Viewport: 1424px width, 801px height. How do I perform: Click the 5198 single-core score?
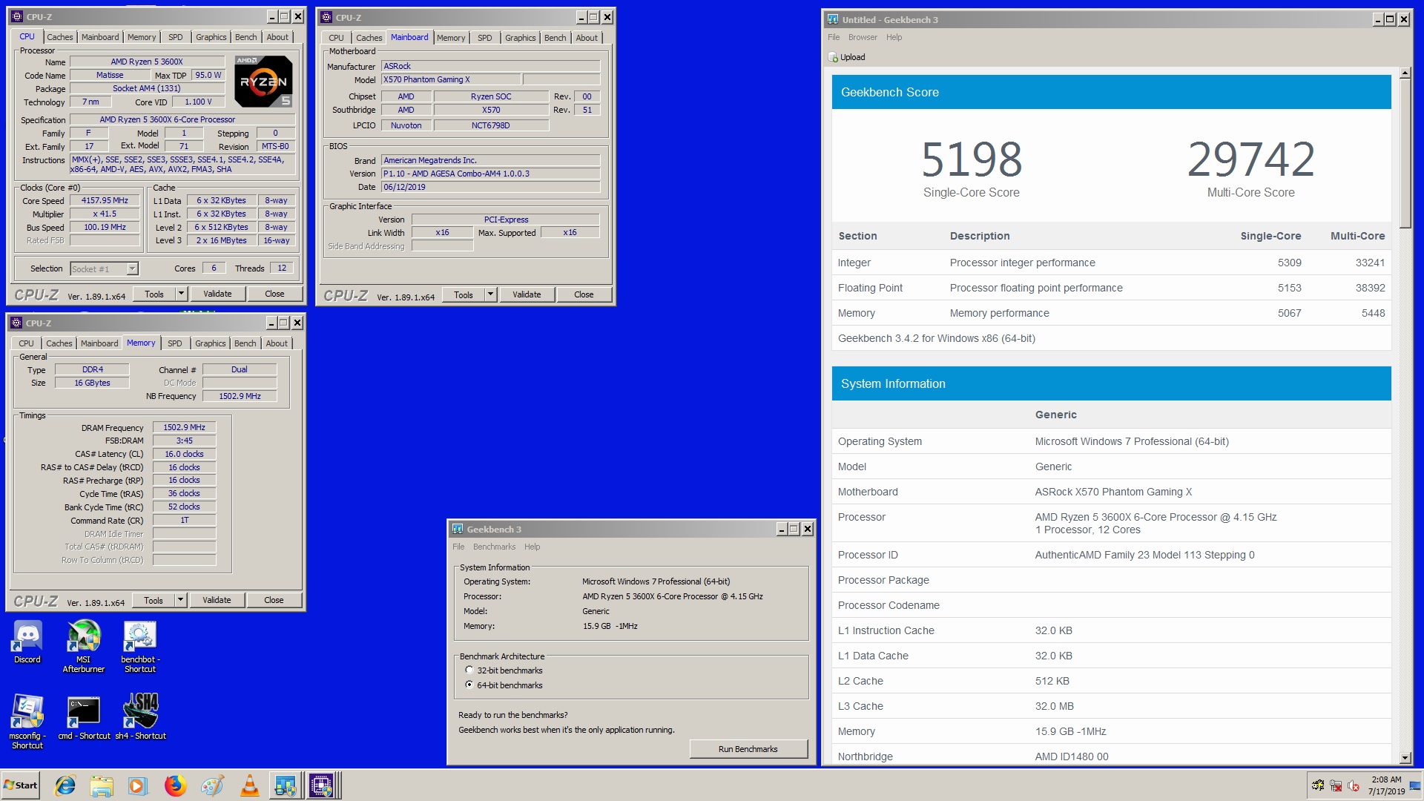point(972,159)
